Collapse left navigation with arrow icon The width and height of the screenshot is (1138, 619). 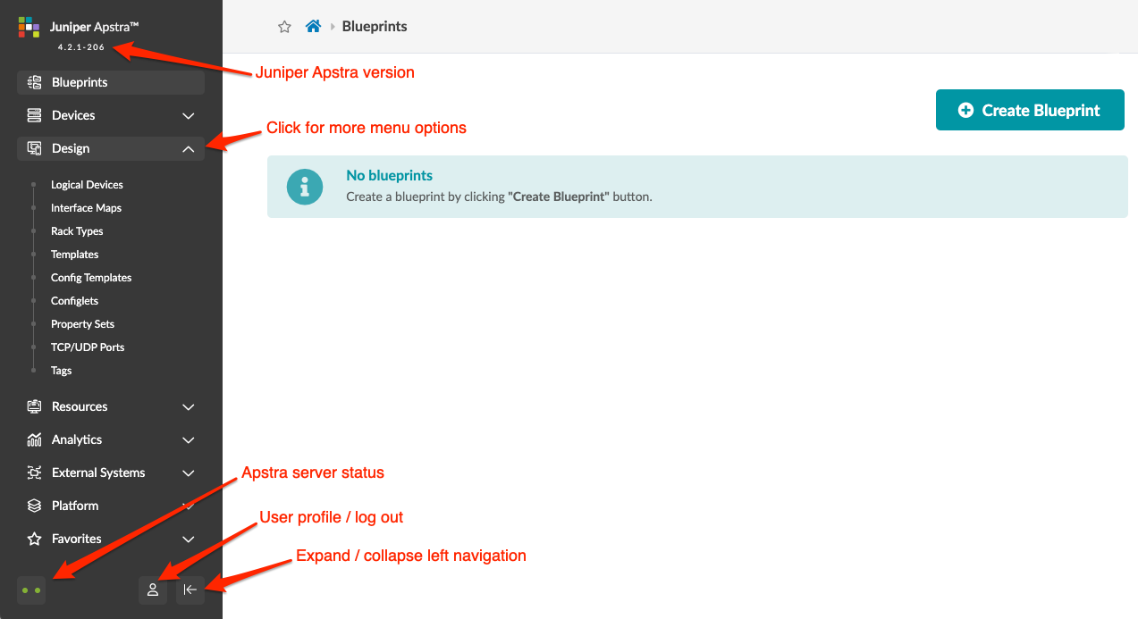(x=190, y=590)
